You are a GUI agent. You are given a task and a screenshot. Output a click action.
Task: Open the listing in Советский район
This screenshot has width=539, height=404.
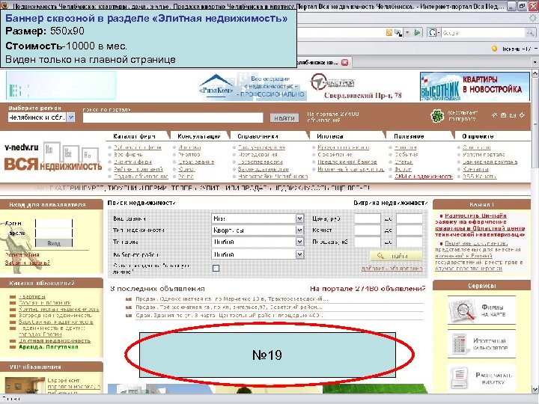229,307
